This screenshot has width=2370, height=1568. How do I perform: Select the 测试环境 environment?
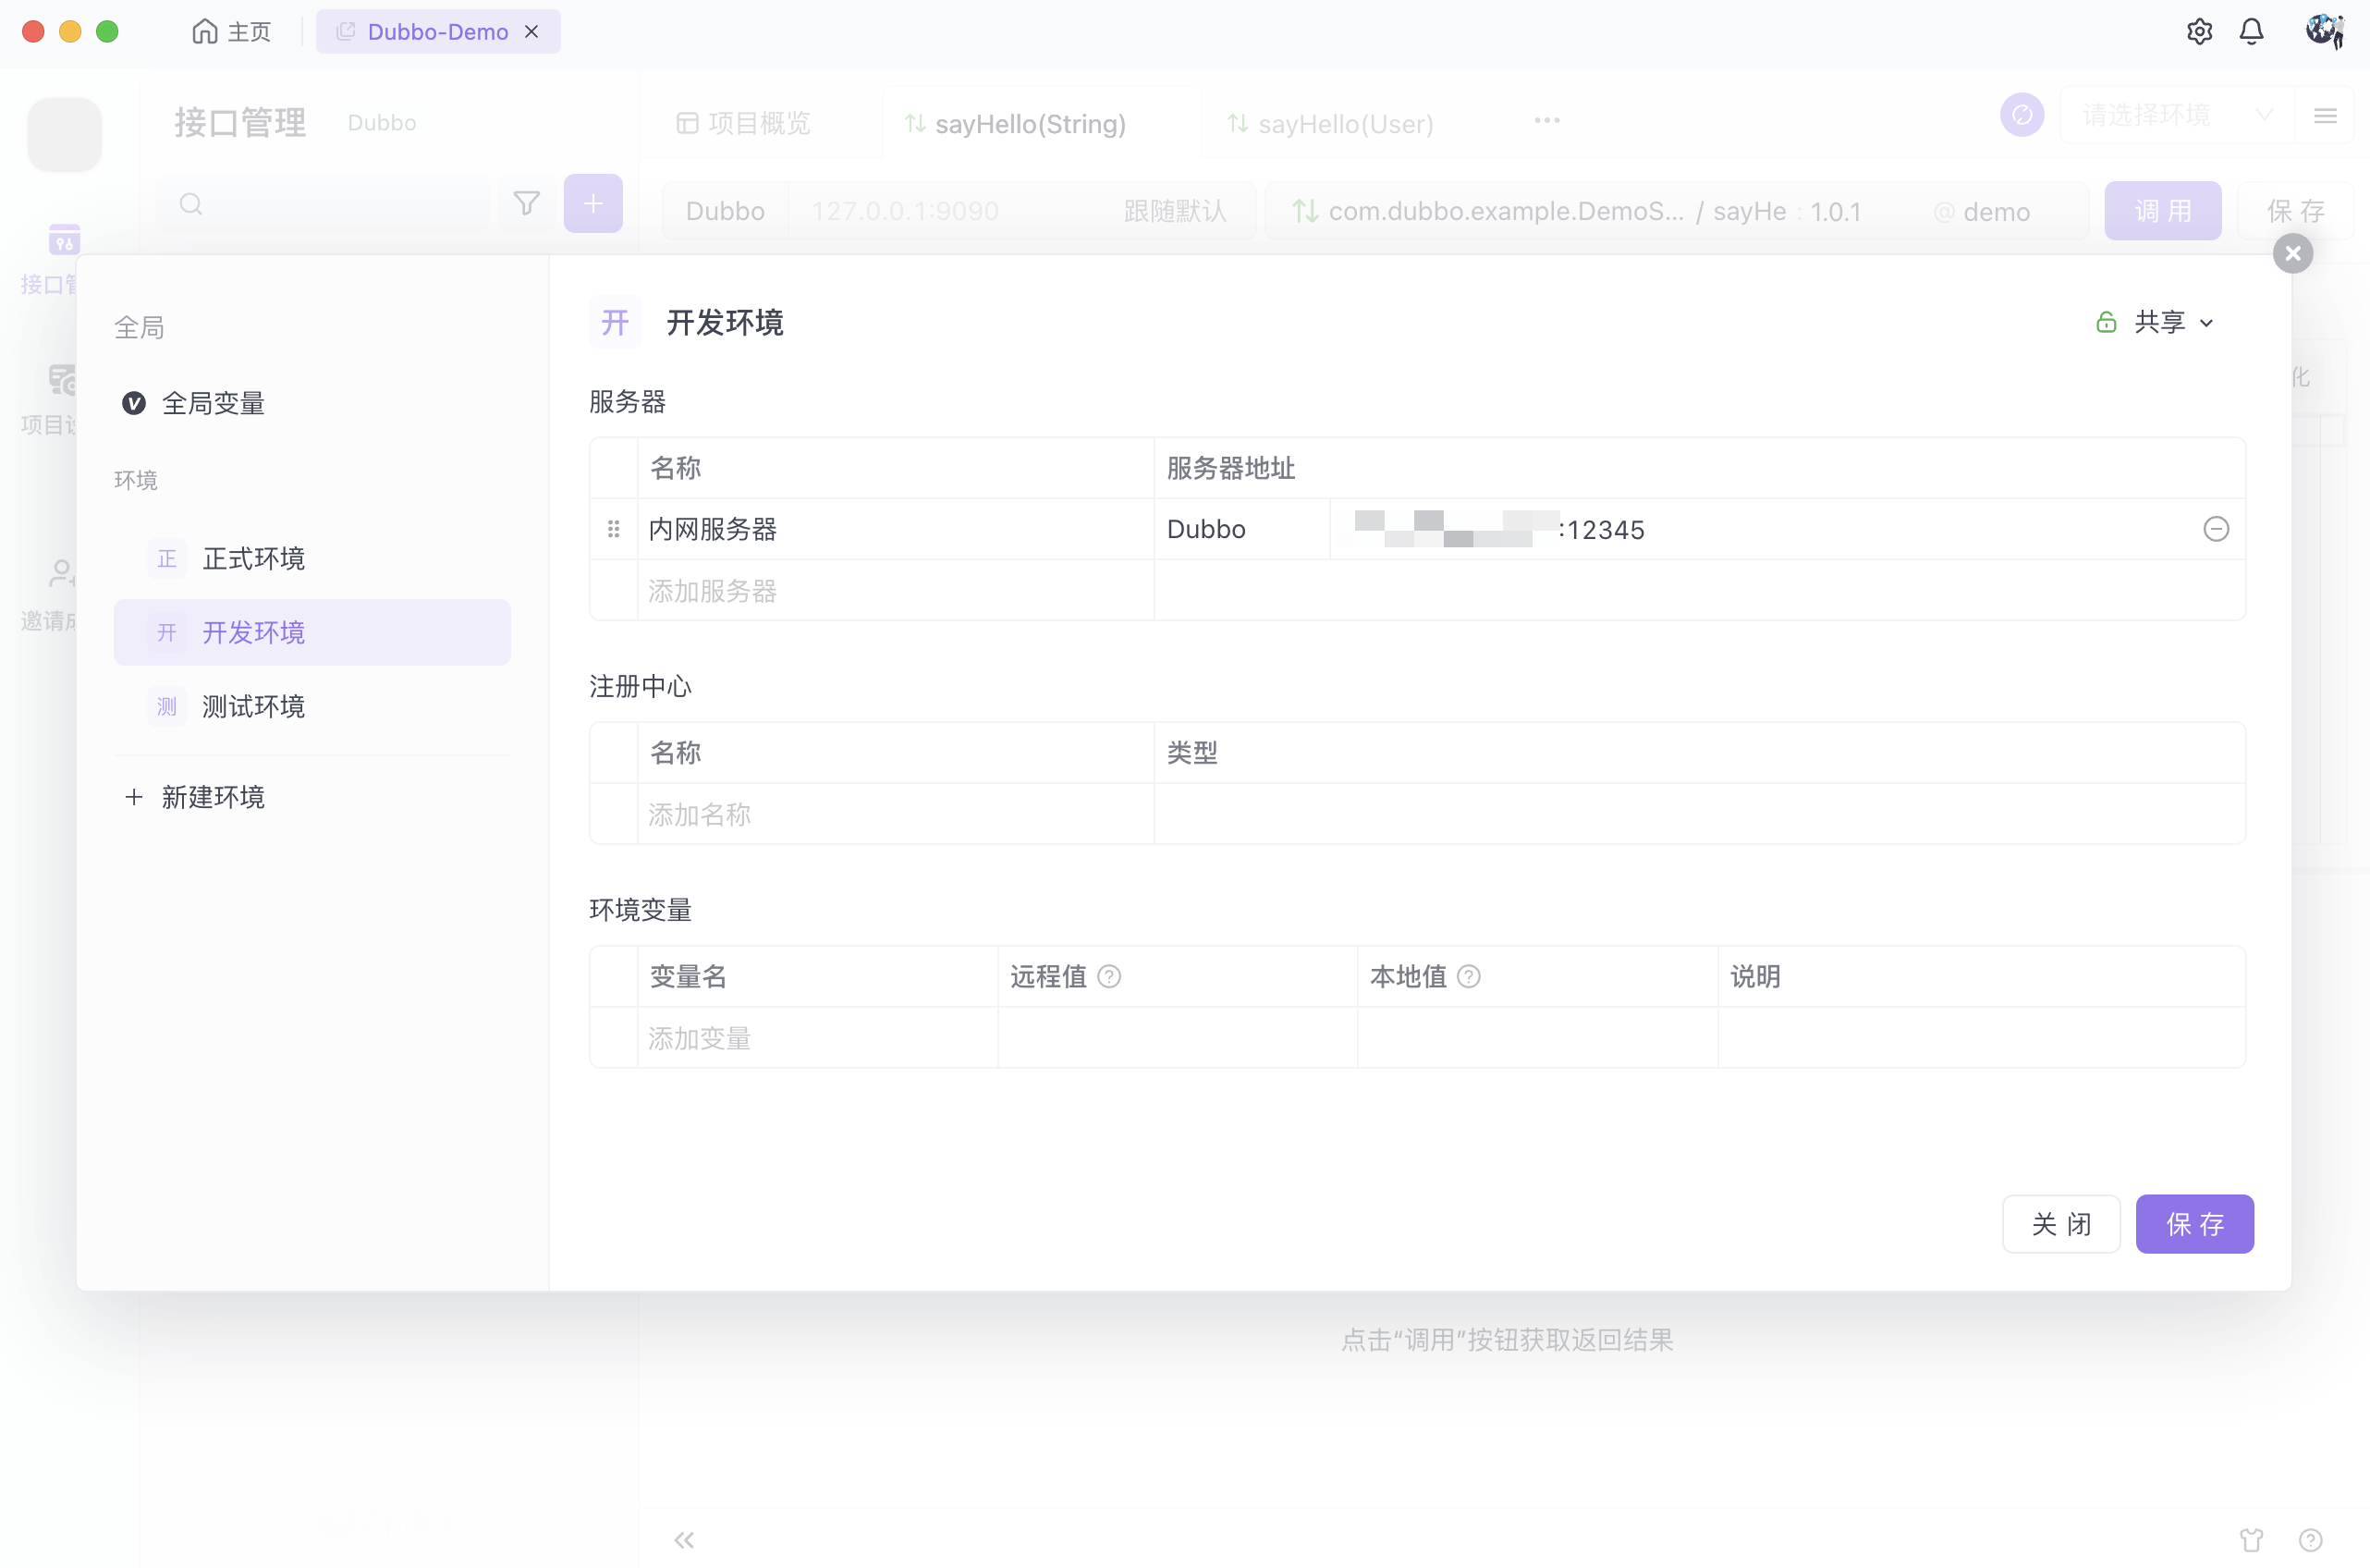pos(253,706)
